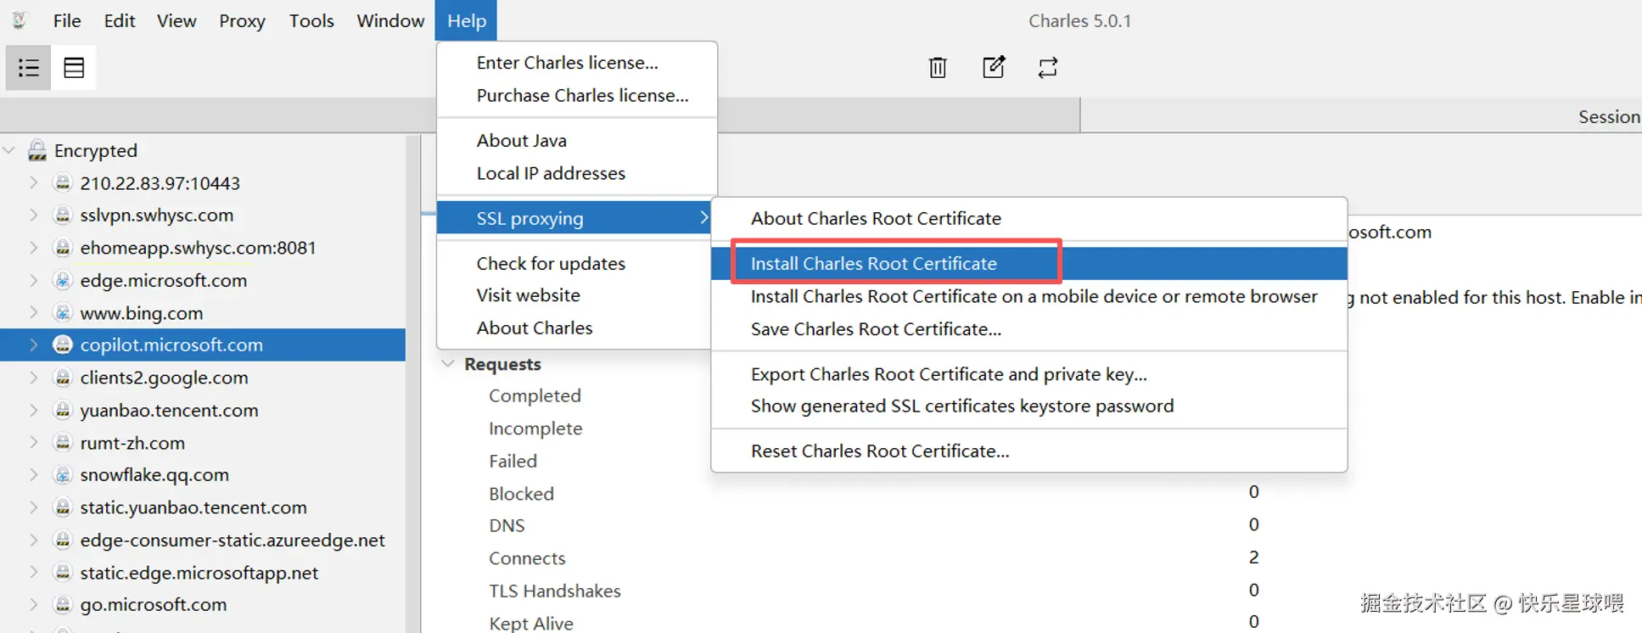Viewport: 1642px width, 633px height.
Task: Click the icon beside ehomeapp.swhysc.com:8081
Action: pyautogui.click(x=63, y=247)
